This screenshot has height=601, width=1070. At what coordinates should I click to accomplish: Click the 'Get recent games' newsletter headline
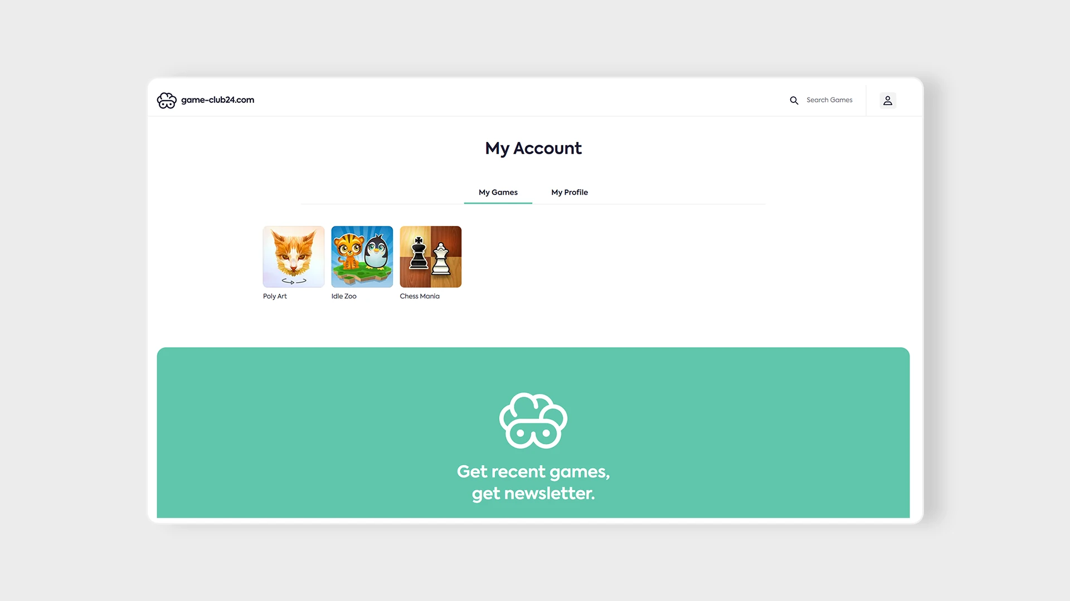point(533,482)
